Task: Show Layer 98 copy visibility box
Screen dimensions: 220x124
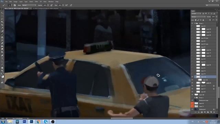Action: click(192, 38)
